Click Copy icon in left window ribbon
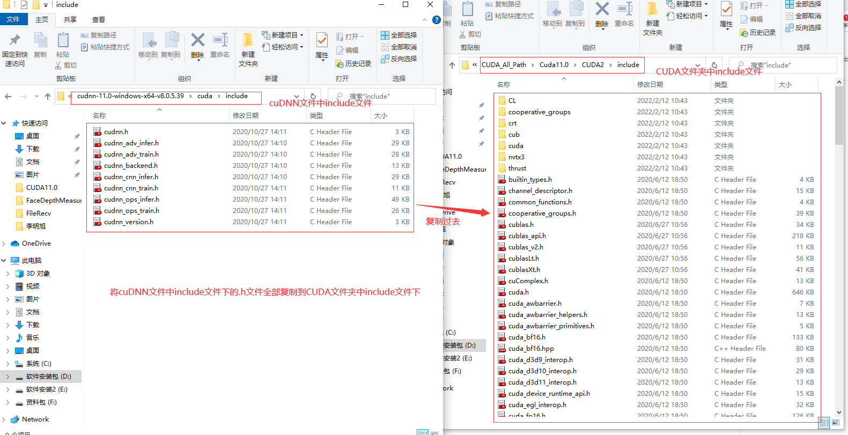The height and width of the screenshot is (435, 848). click(x=40, y=45)
